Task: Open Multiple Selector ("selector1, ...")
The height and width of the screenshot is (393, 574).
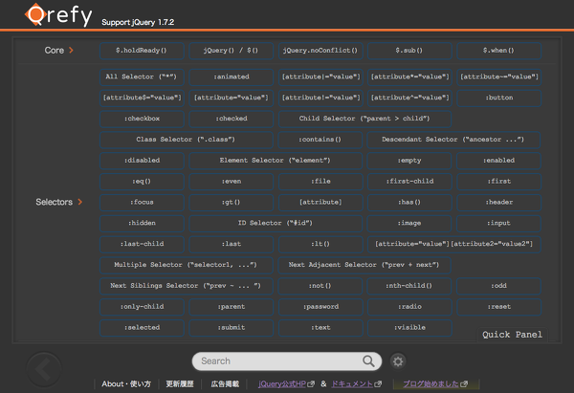Action: pyautogui.click(x=187, y=265)
